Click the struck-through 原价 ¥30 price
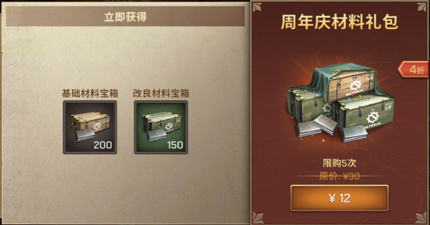The image size is (430, 225). click(x=339, y=176)
